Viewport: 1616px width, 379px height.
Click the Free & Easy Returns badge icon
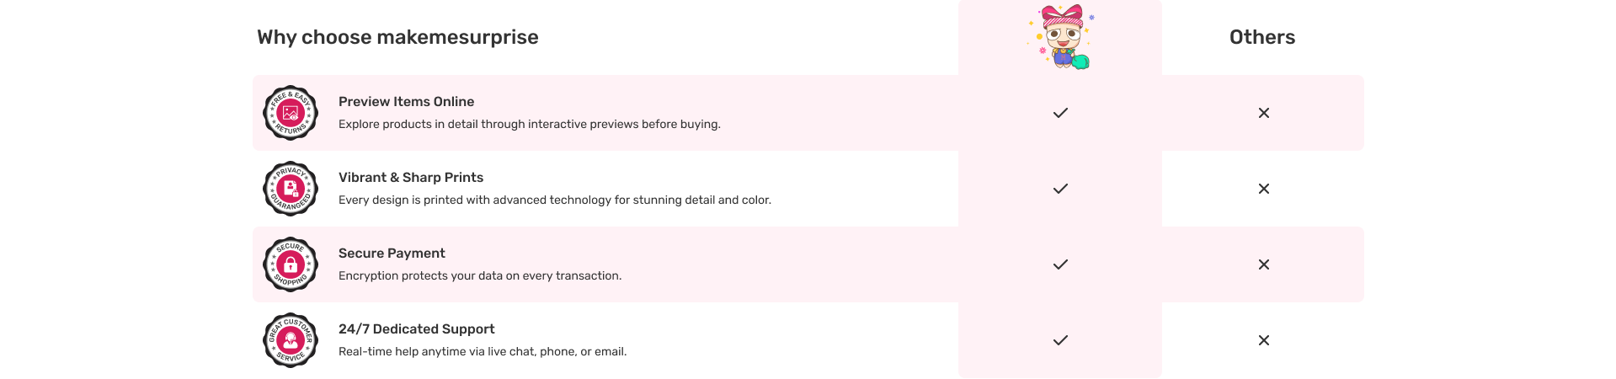[291, 113]
